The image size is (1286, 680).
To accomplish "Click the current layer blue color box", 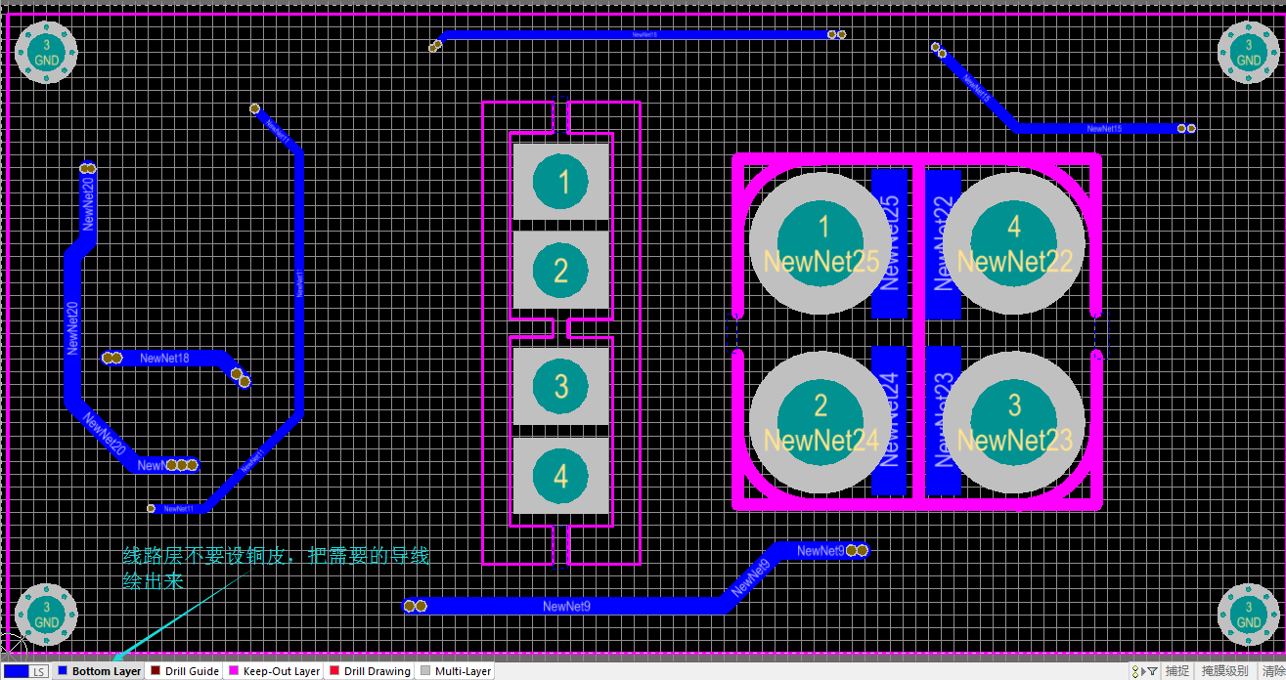I will [x=16, y=671].
